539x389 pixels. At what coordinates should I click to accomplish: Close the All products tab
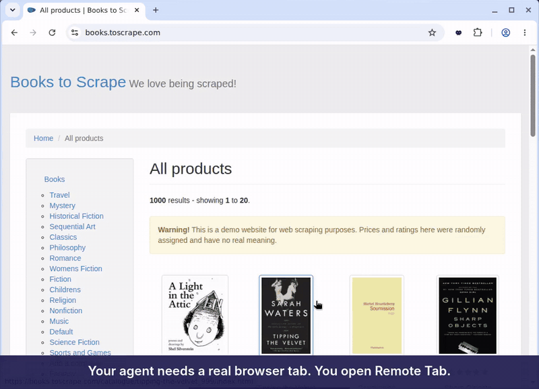[x=137, y=10]
